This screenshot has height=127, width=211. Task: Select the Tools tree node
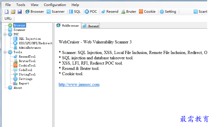coord(18,52)
